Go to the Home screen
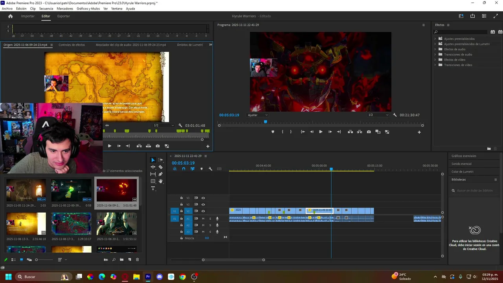The height and width of the screenshot is (283, 503). coord(11,16)
